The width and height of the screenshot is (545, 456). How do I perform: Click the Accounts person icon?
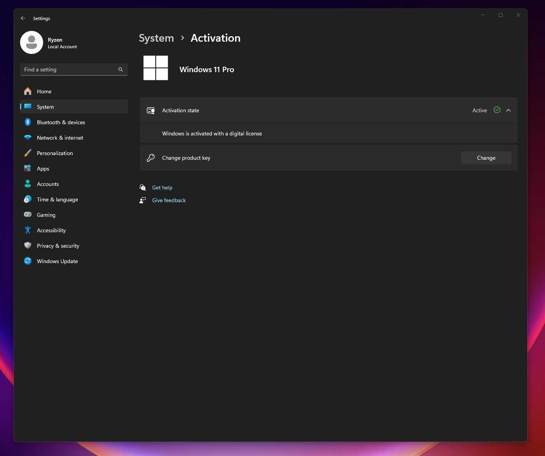tap(28, 184)
